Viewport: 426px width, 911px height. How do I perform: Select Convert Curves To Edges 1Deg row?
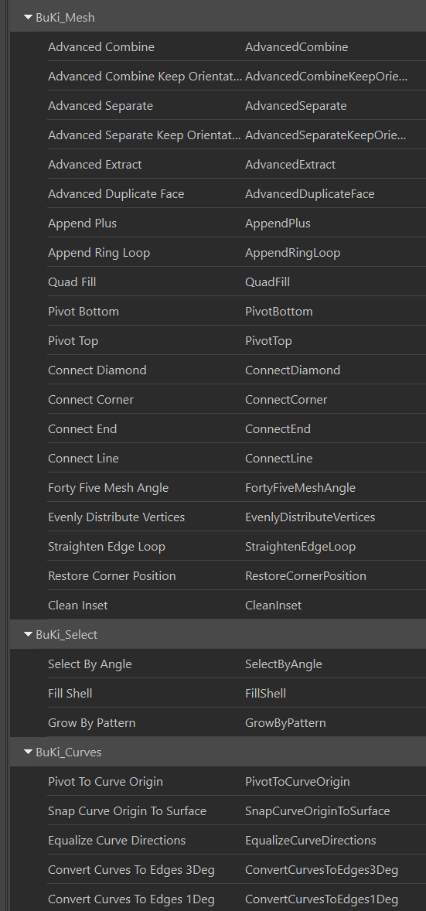[131, 899]
